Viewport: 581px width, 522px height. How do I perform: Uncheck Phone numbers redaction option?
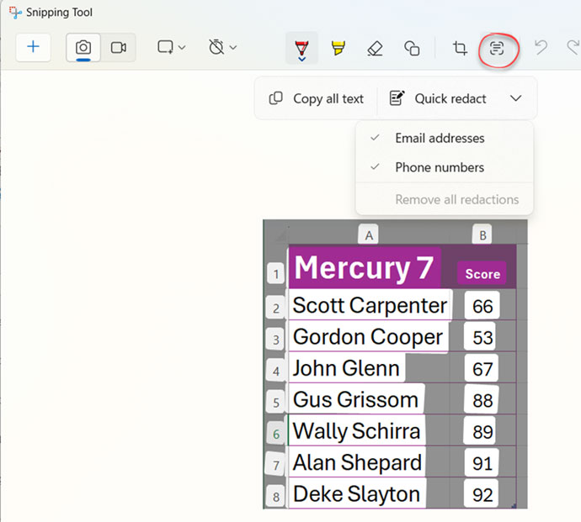pos(440,167)
